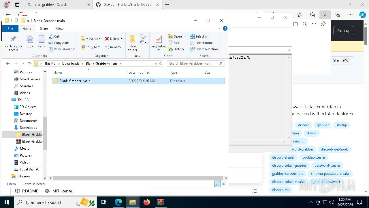Open address bar history dropdown
This screenshot has height=208, width=369.
156,64
